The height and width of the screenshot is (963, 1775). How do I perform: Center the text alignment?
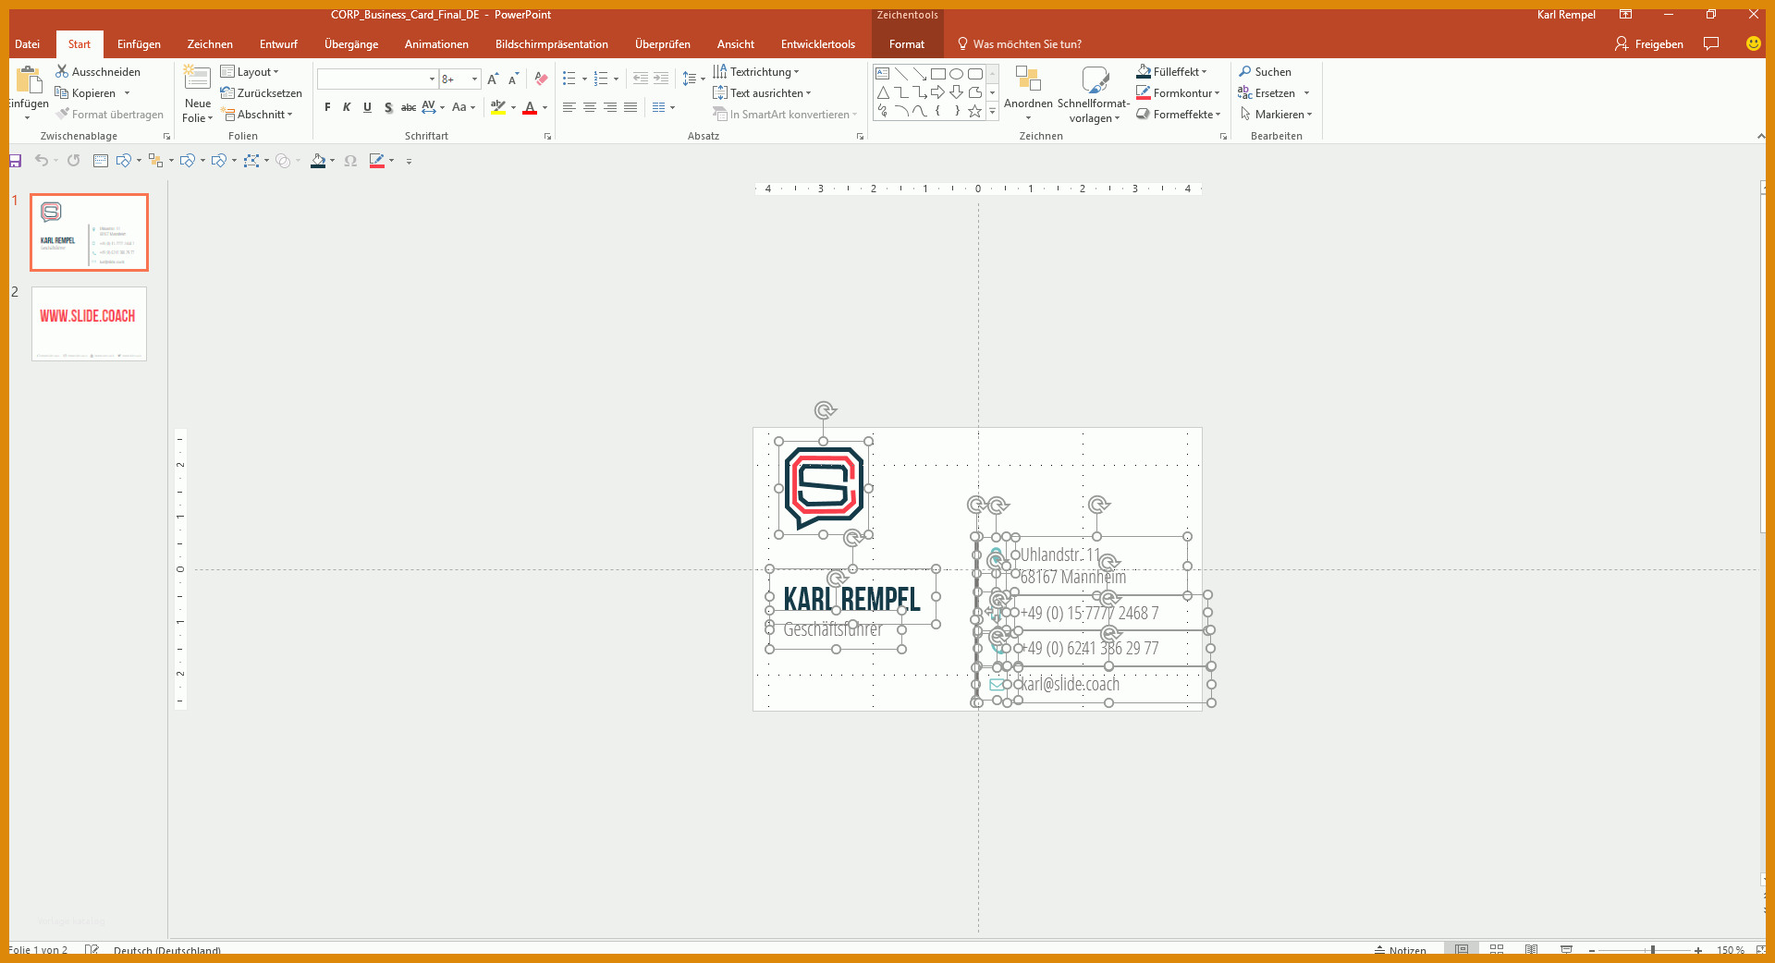(x=590, y=108)
